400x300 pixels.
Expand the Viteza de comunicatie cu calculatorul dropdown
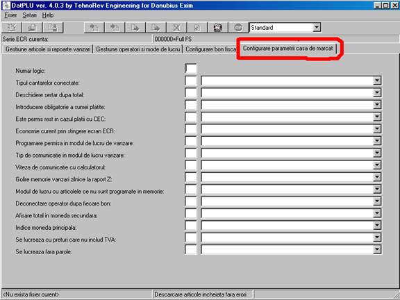click(377, 165)
